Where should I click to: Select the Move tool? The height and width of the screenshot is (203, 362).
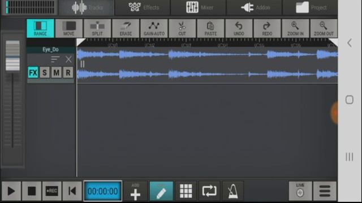click(69, 28)
